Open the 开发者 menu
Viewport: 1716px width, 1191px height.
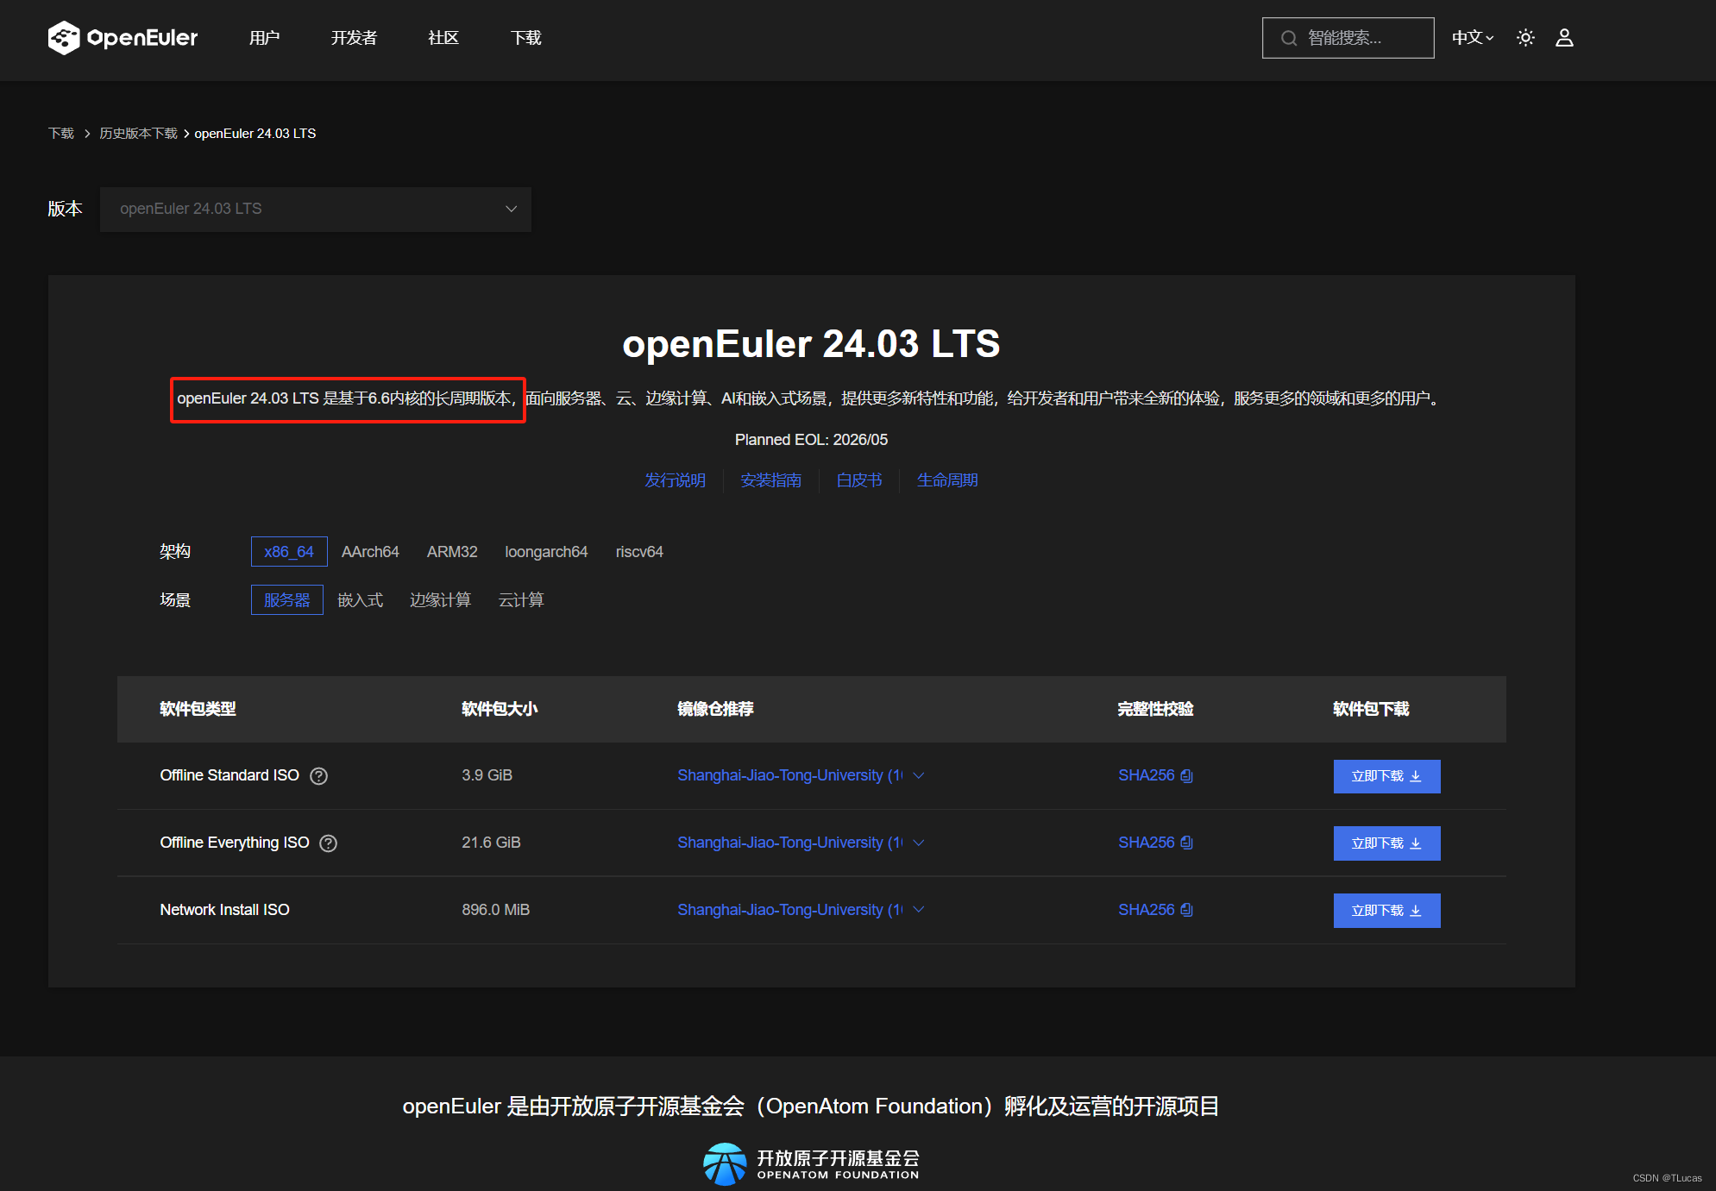coord(354,38)
